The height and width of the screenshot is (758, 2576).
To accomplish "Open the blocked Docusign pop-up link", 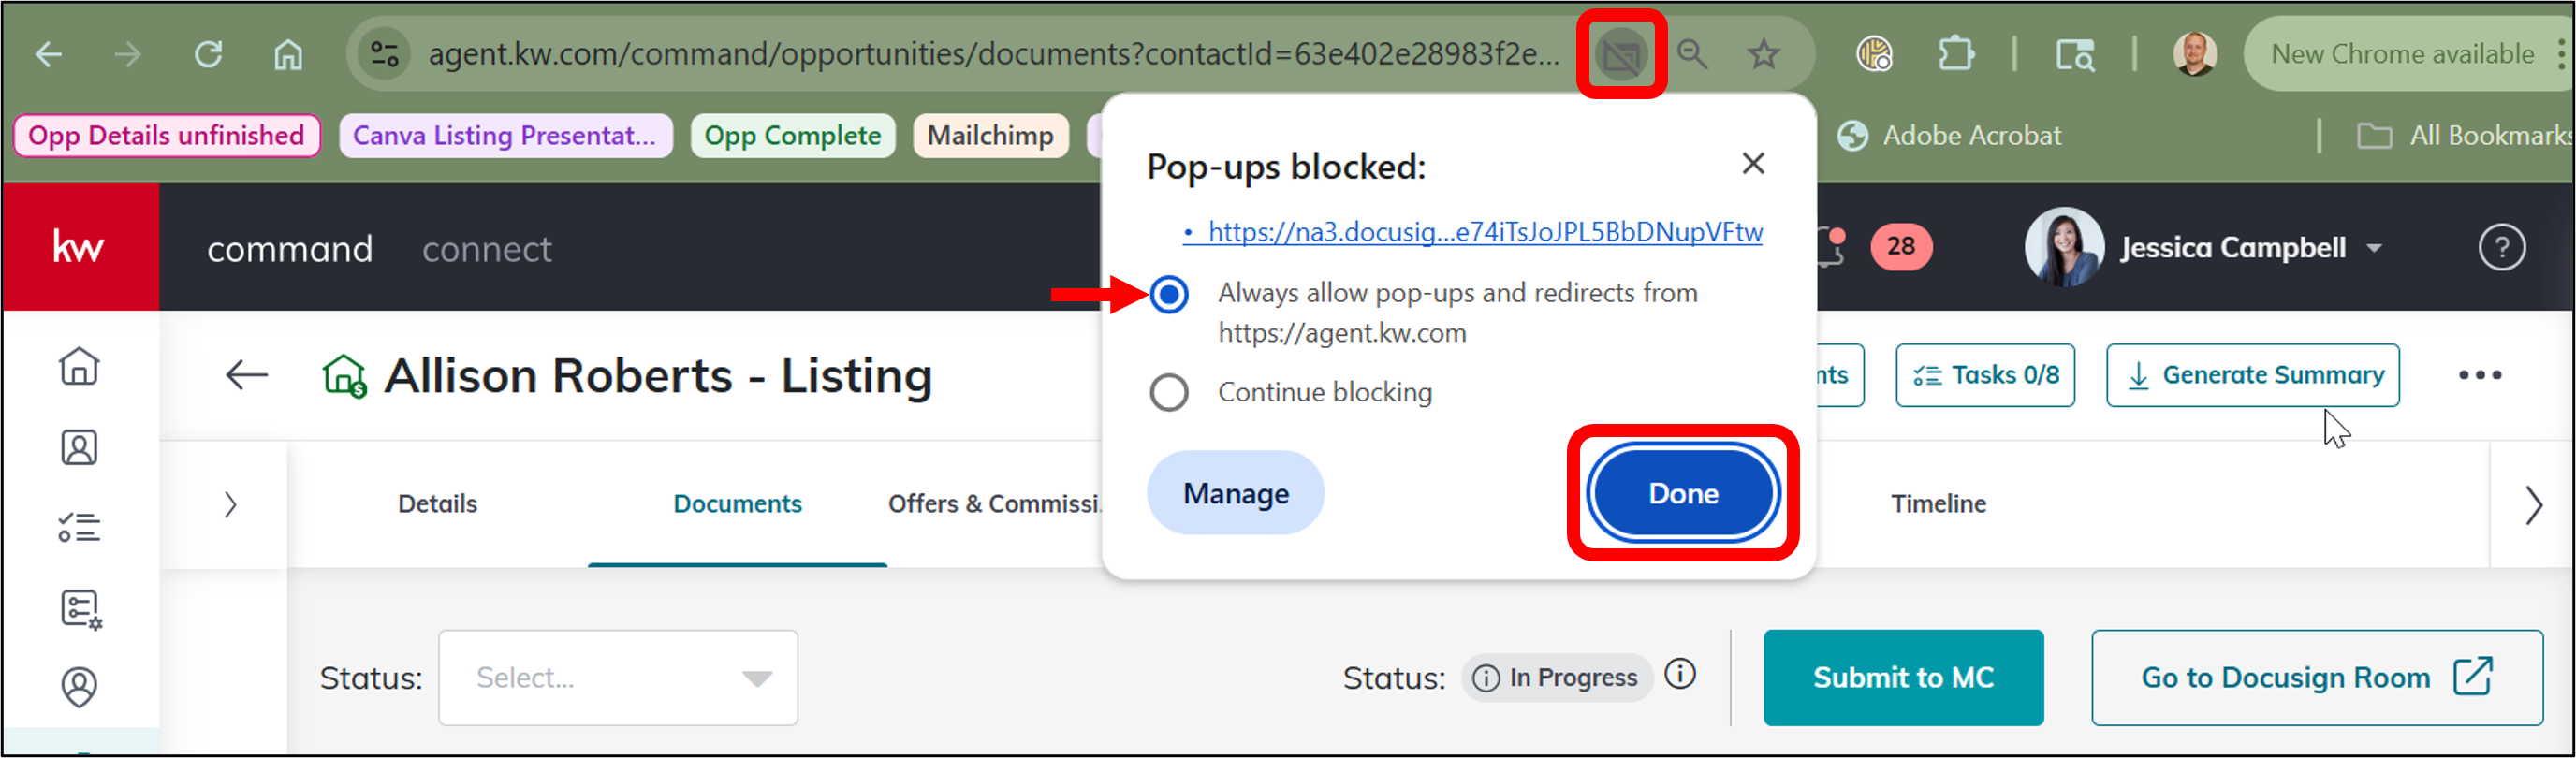I will [x=1484, y=232].
